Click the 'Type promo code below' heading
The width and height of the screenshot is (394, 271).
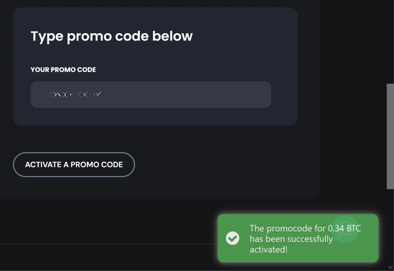pos(111,36)
